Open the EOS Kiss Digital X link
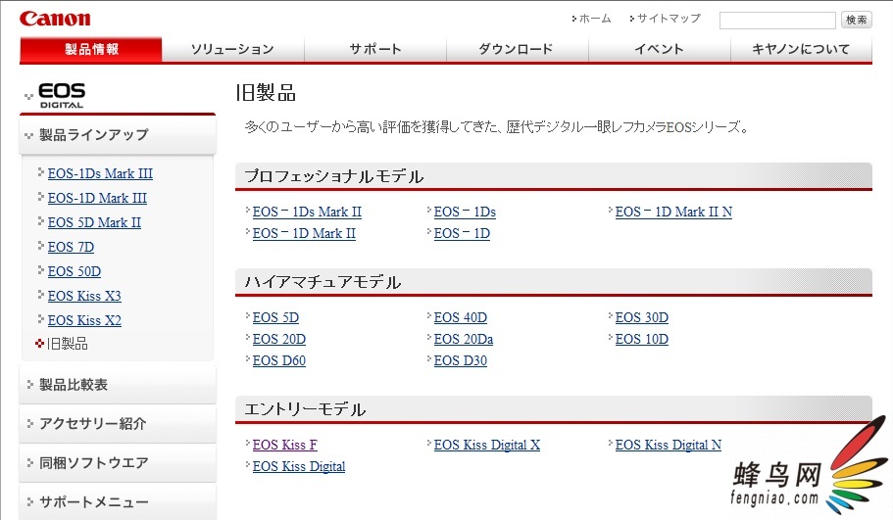This screenshot has height=520, width=893. 487,445
